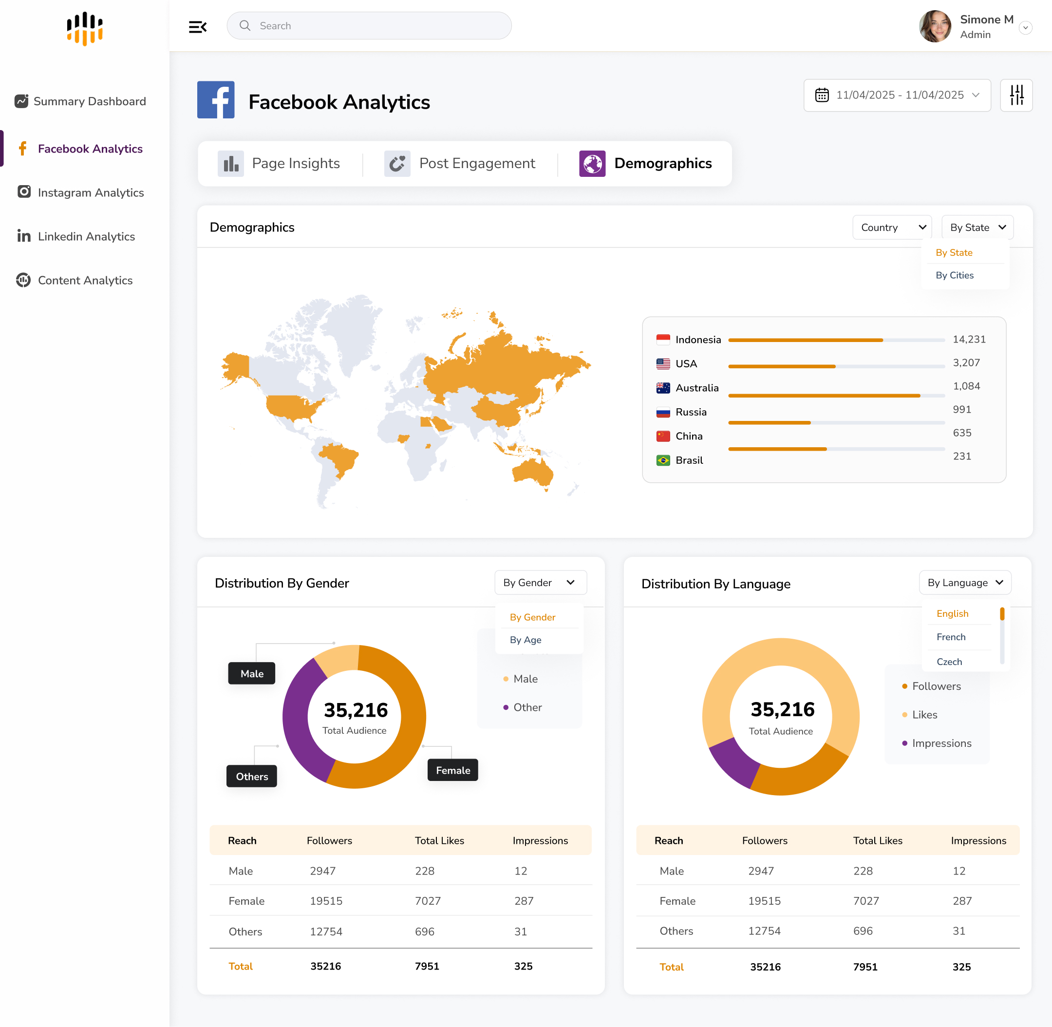Click the Post Engagement magnet icon

397,163
